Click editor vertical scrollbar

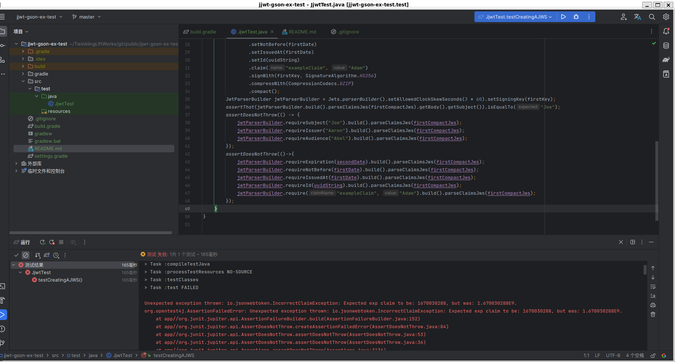[x=657, y=181]
